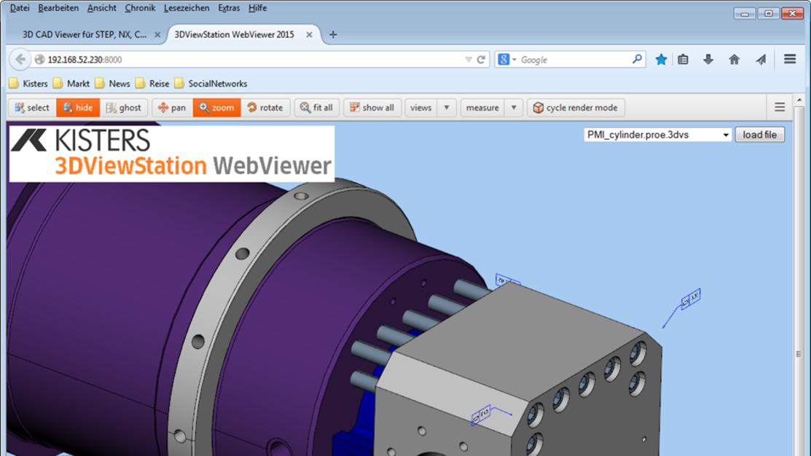This screenshot has width=811, height=456.
Task: Open the Firefox main menu
Action: click(x=790, y=59)
